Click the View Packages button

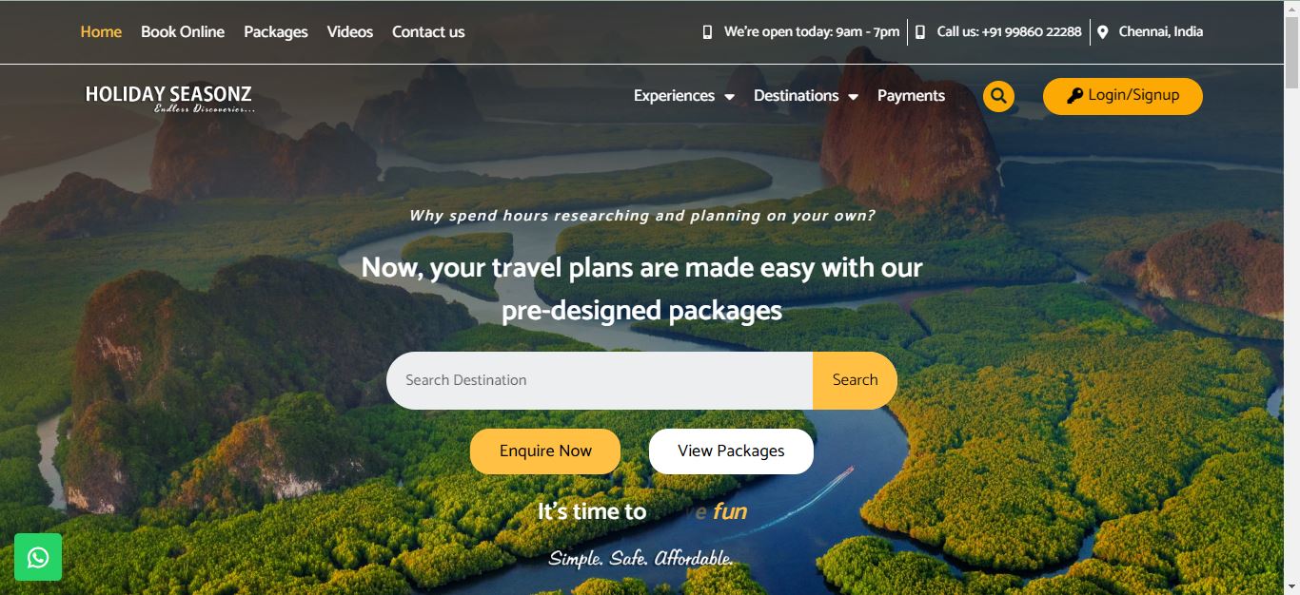[x=731, y=451]
